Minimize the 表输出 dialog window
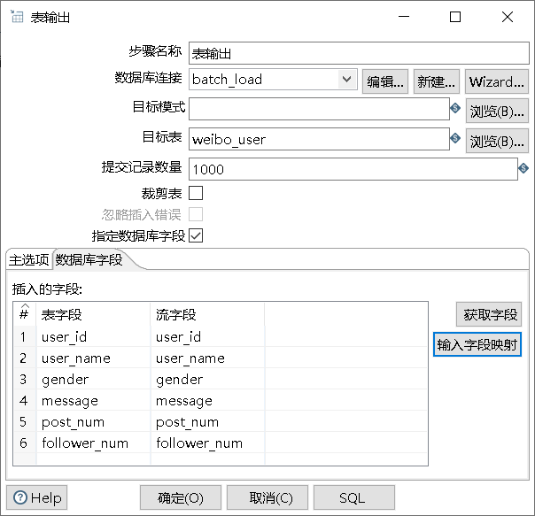Viewport: 535px width, 516px height. [404, 16]
